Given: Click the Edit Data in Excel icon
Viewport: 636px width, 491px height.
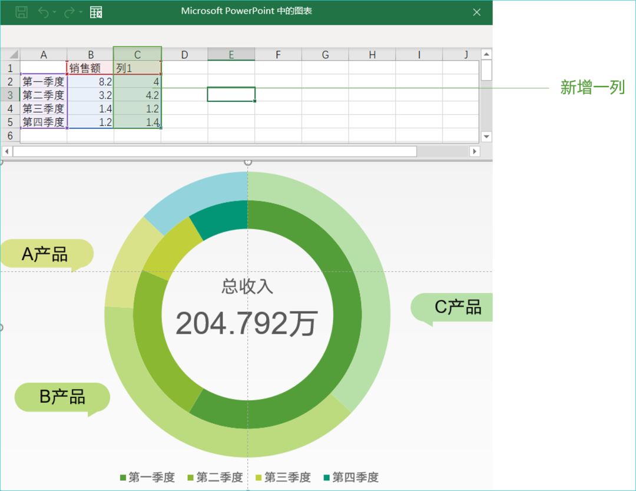Looking at the screenshot, I should click(x=96, y=12).
